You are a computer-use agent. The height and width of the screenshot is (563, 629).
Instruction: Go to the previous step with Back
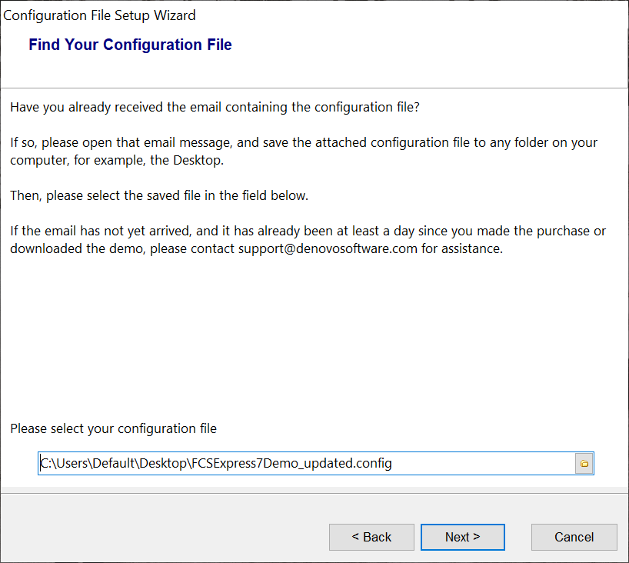coord(371,537)
